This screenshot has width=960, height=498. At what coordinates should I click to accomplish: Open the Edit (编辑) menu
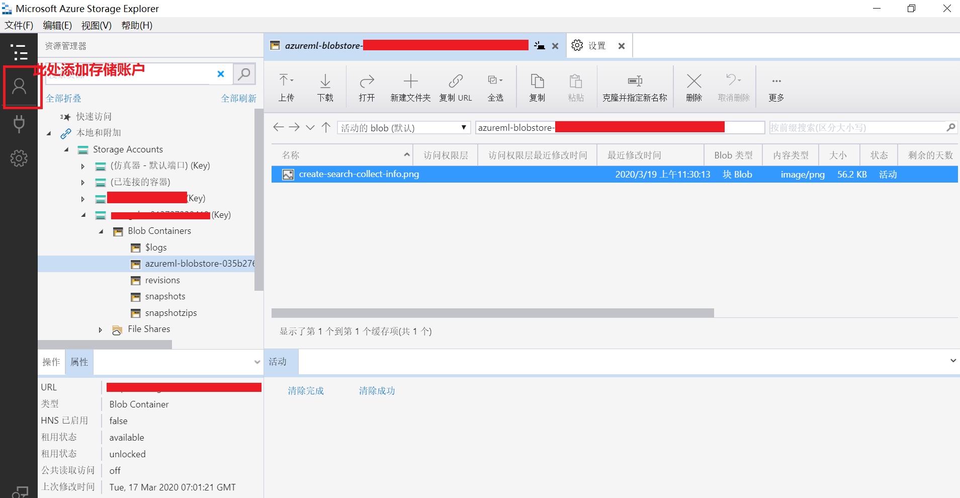click(57, 25)
